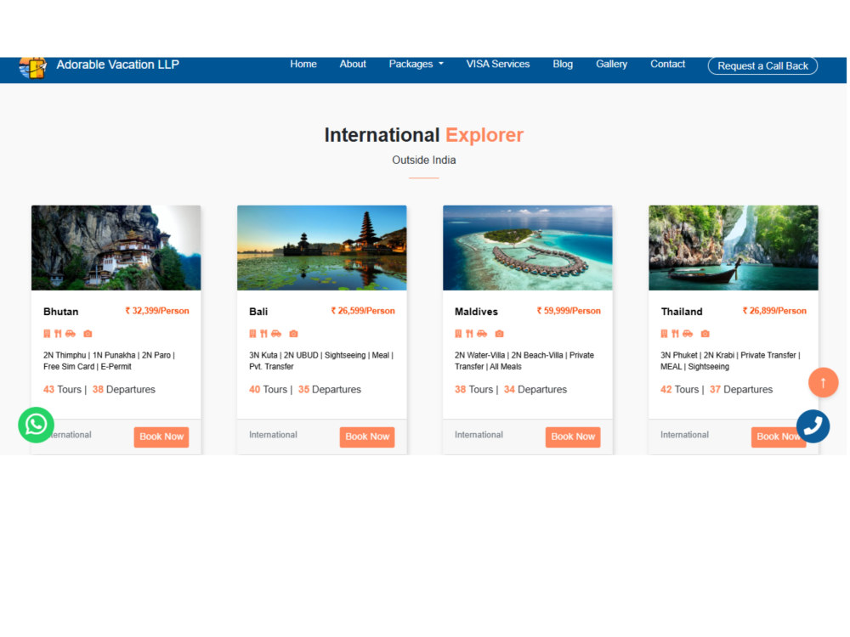The image size is (850, 637).
Task: Click Request a Call Back button
Action: [x=762, y=65]
